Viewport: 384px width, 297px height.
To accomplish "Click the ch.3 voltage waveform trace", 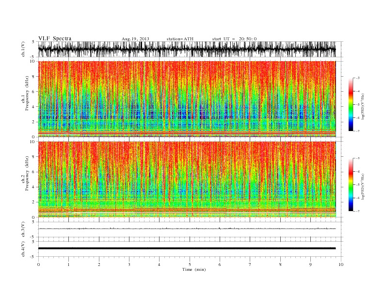I will [x=187, y=229].
